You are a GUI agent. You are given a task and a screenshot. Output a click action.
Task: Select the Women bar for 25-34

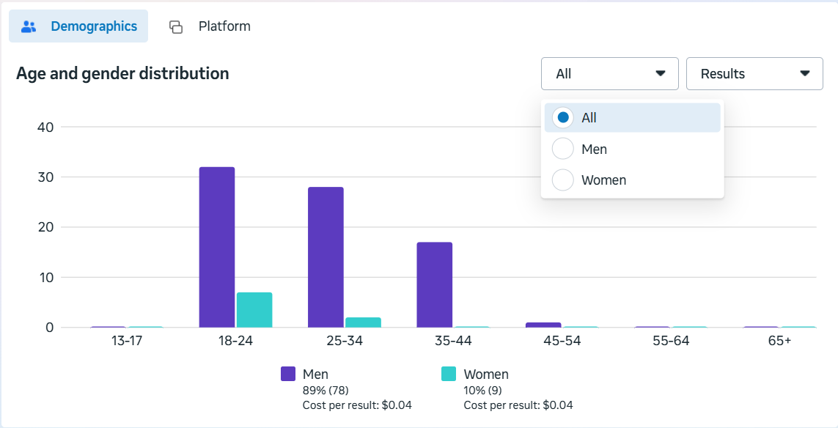pyautogui.click(x=363, y=322)
